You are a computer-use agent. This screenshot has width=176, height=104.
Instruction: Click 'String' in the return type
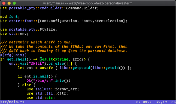[62, 59]
